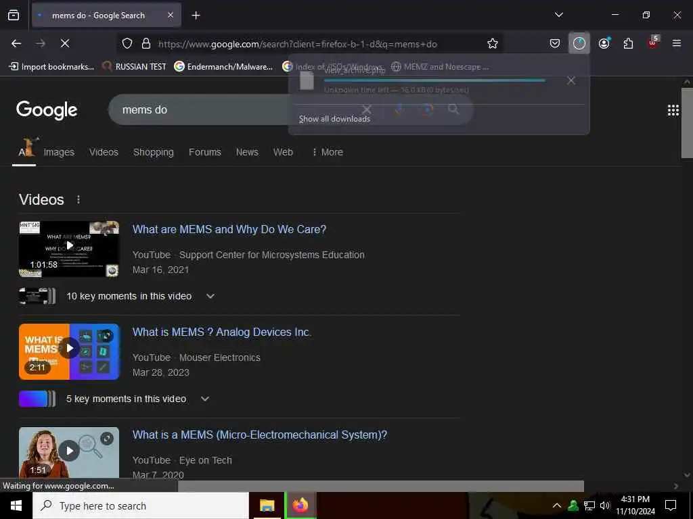Click Show all downloads

(334, 119)
